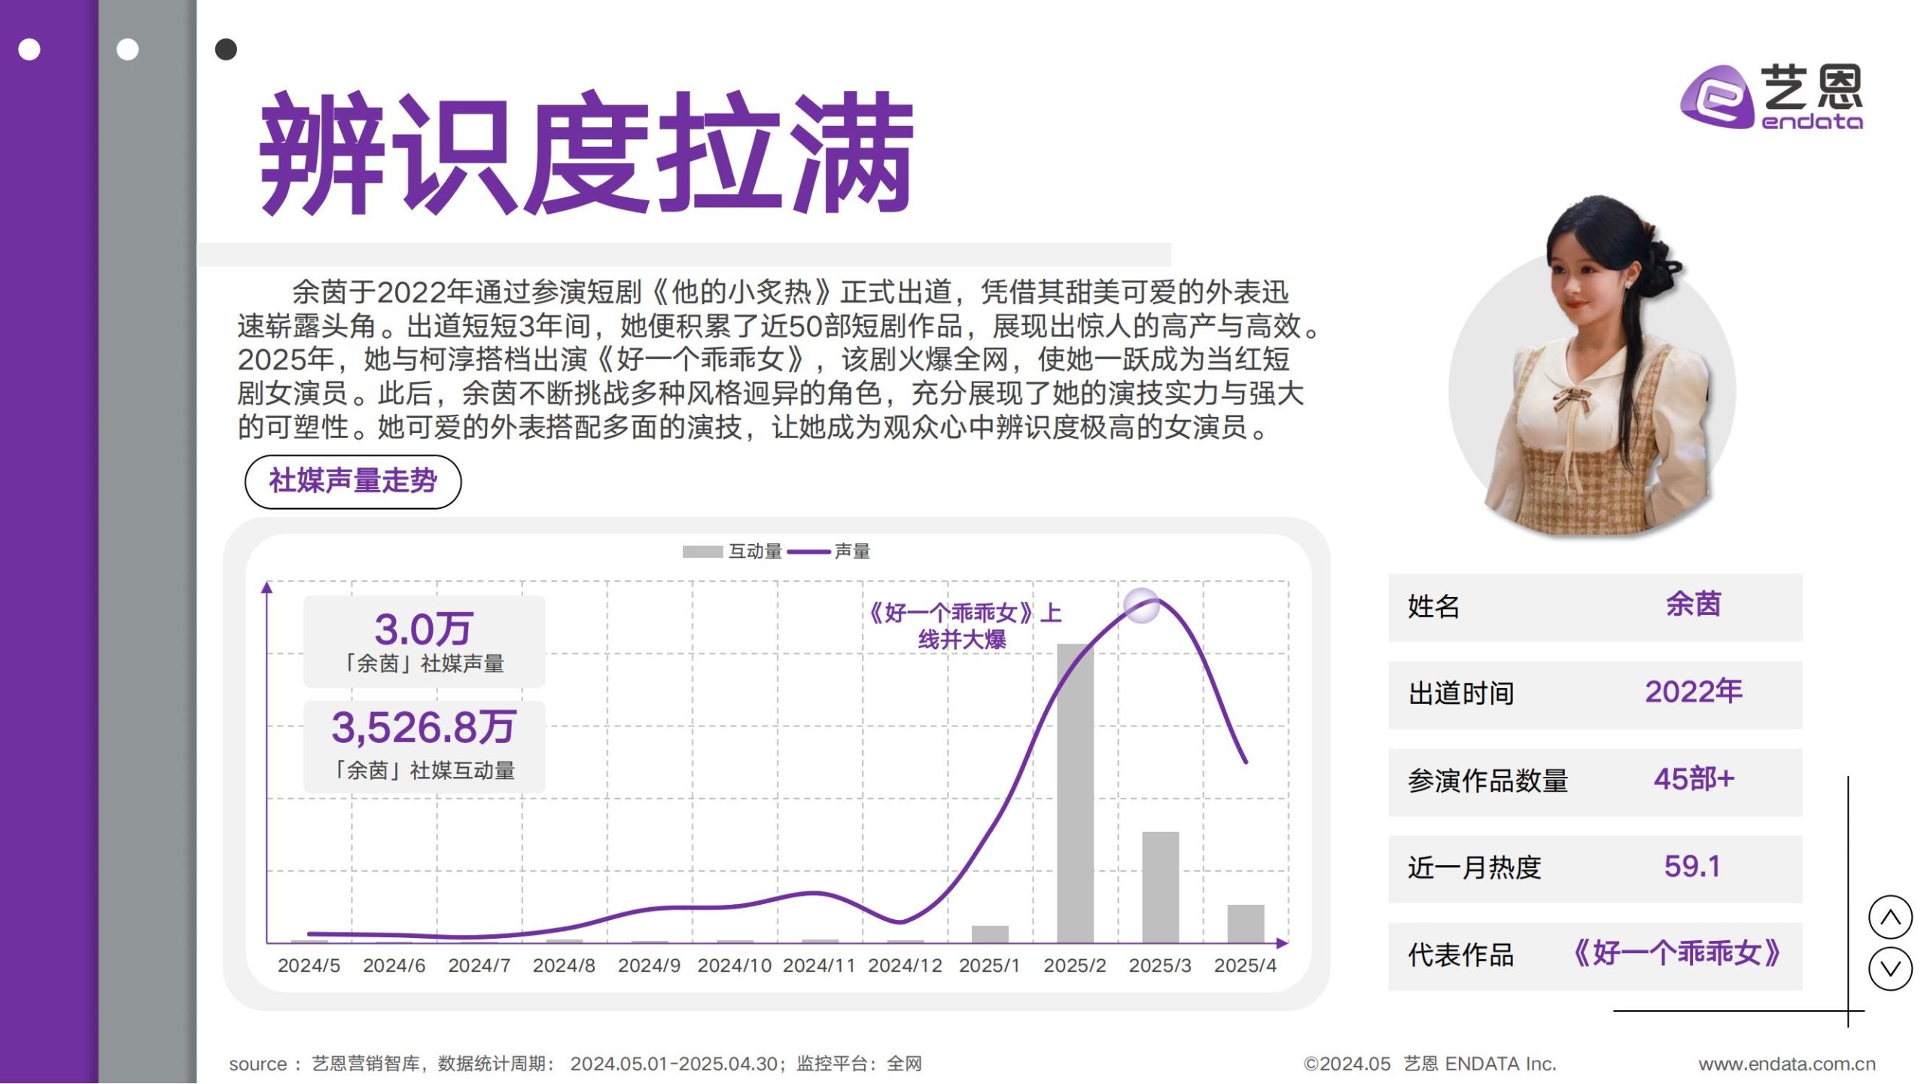Click the 出道时间 row label
Viewport: 1927px width, 1084px height.
click(1461, 693)
